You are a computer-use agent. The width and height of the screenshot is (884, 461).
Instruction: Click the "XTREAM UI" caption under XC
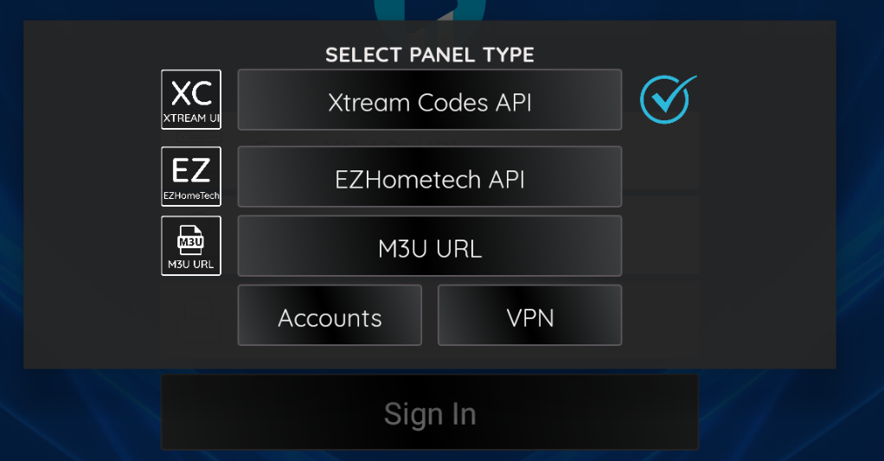coord(191,118)
